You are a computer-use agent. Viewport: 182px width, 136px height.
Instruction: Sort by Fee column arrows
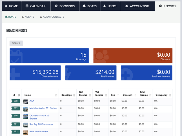click(x=117, y=95)
